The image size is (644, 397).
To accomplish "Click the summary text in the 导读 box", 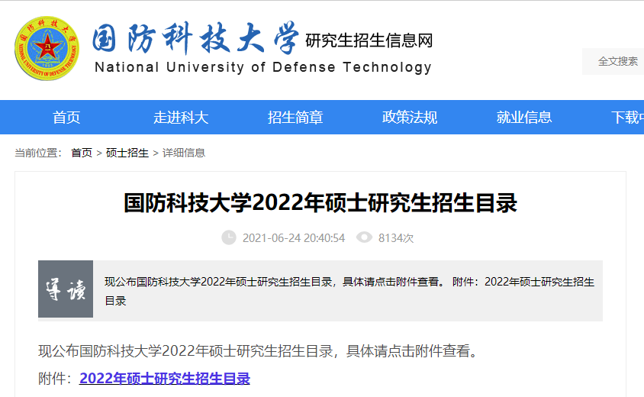I will point(349,291).
